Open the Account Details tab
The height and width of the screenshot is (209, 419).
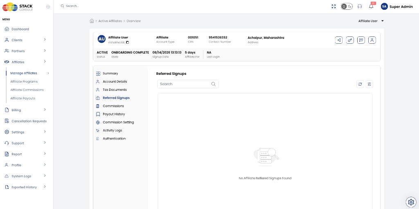[115, 81]
